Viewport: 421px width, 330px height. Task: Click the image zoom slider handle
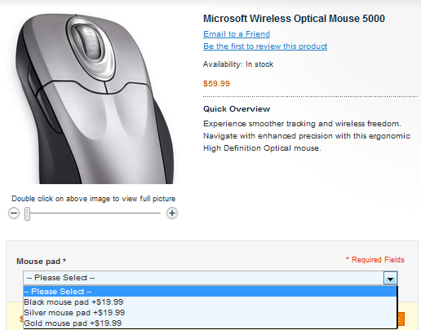point(27,213)
